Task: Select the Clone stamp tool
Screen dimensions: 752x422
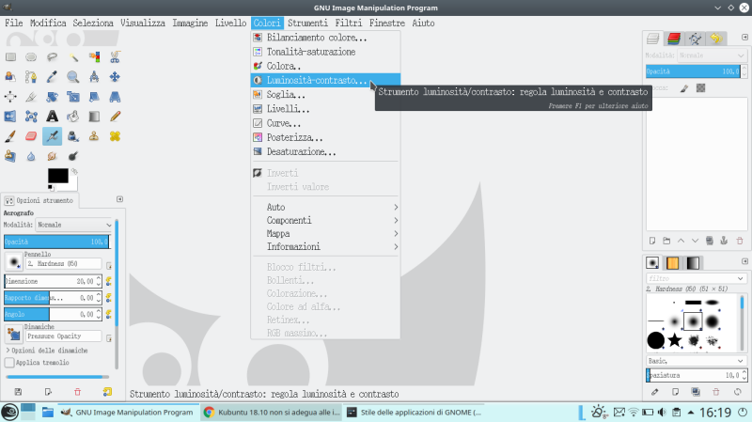Action: click(94, 136)
